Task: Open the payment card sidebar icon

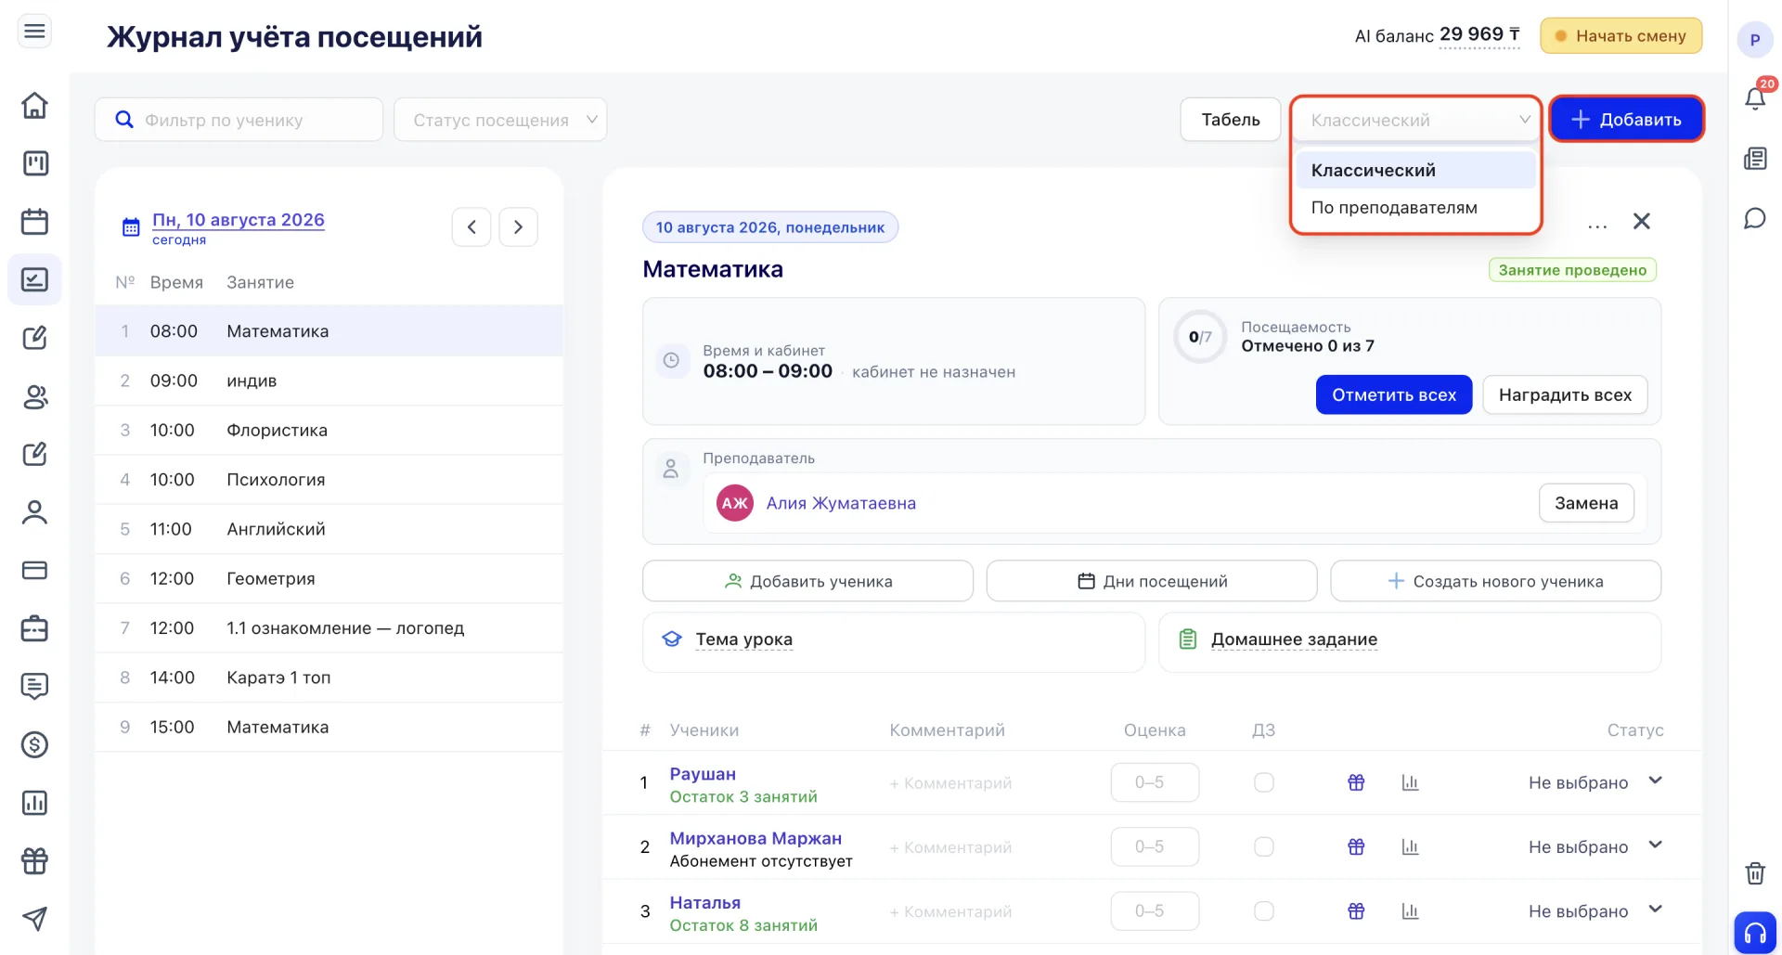Action: 34,570
